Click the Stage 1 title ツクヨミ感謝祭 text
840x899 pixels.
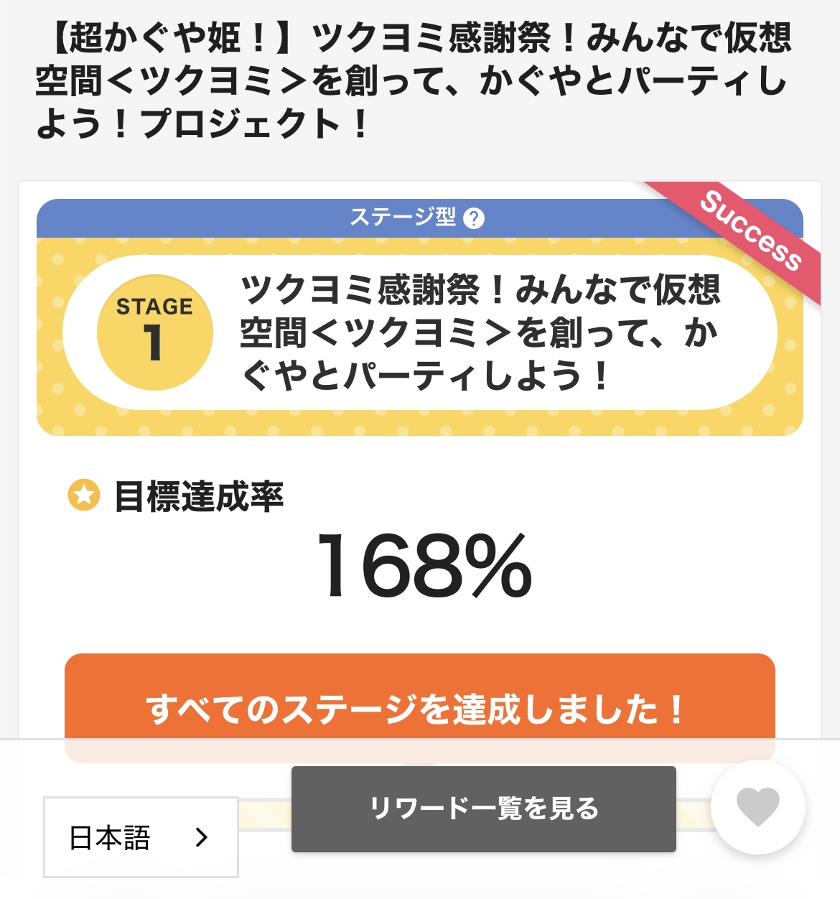pyautogui.click(x=480, y=332)
